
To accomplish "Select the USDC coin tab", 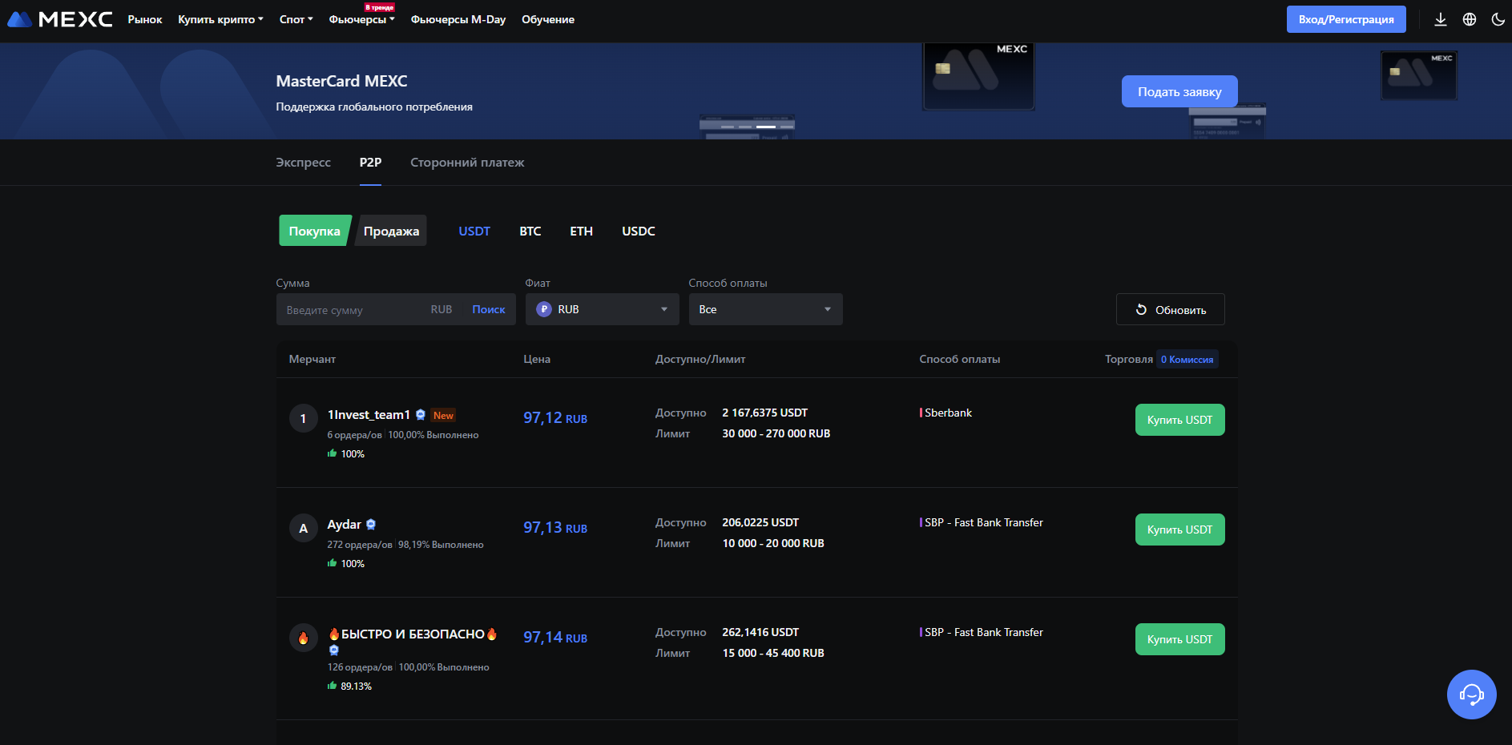I will point(639,231).
